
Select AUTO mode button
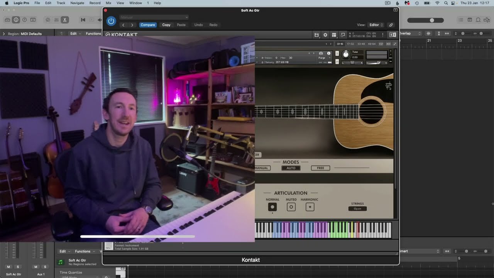click(291, 168)
